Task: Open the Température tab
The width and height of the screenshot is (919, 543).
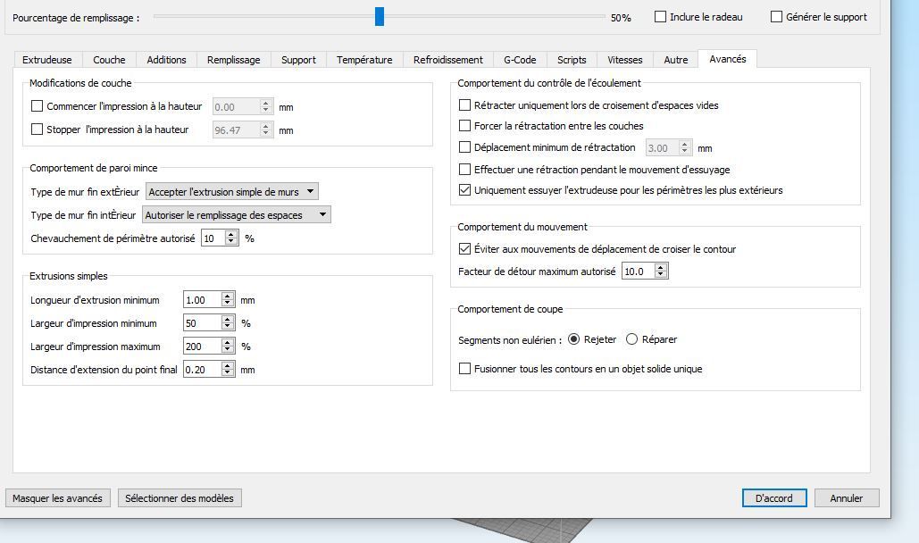Action: tap(364, 60)
